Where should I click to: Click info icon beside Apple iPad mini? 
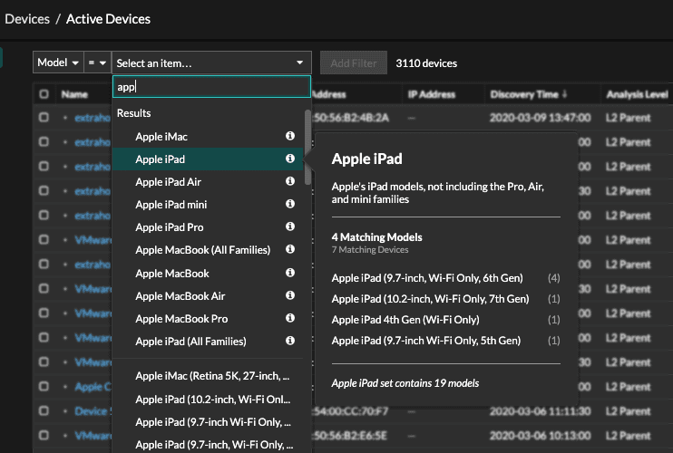click(290, 205)
